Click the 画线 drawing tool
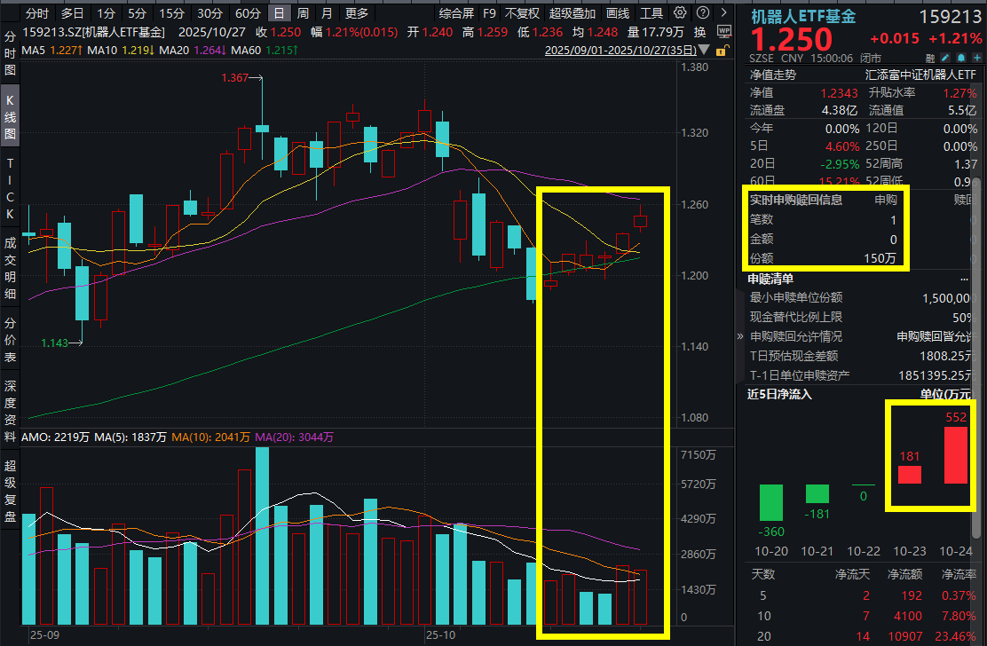The height and width of the screenshot is (646, 987). point(618,12)
